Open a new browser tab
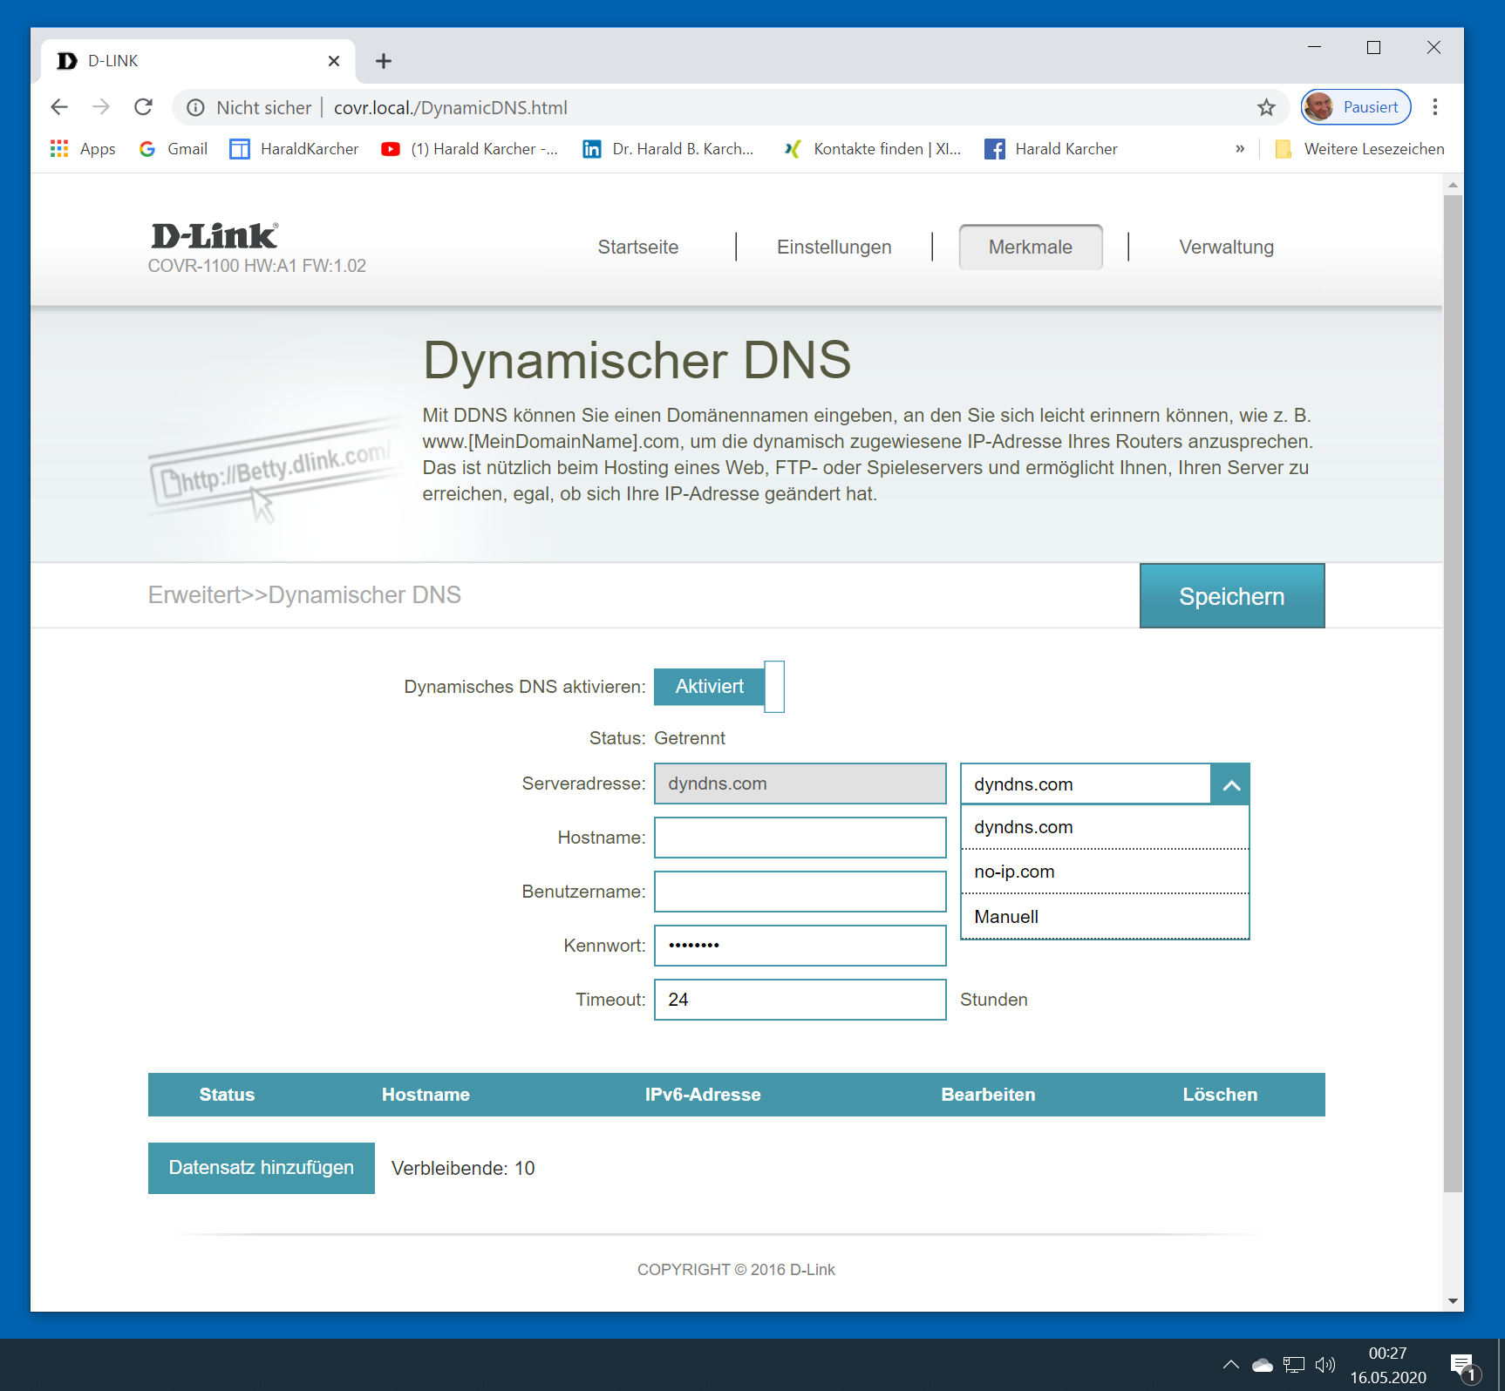Screen dimensions: 1505x1391 click(x=383, y=61)
